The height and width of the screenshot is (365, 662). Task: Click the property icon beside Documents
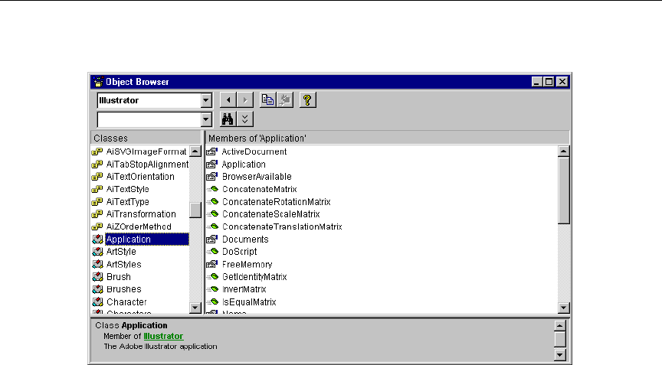point(212,240)
